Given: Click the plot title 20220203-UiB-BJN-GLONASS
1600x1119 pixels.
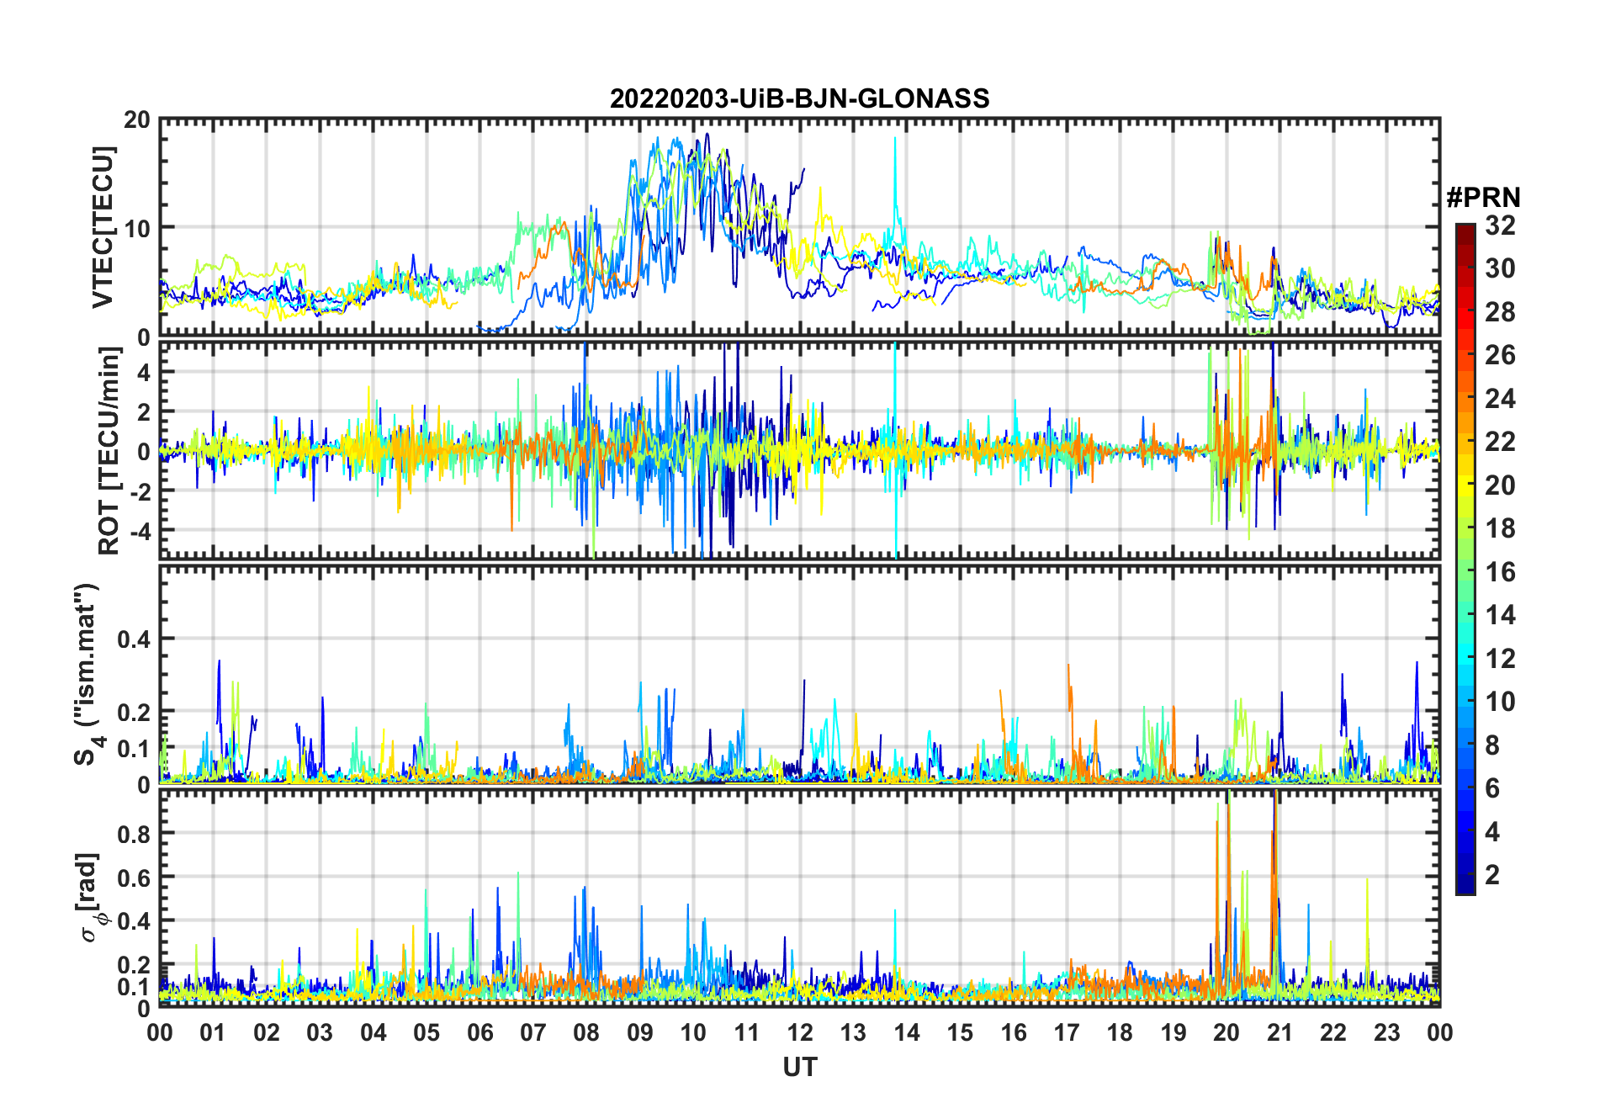Looking at the screenshot, I should pos(799,98).
